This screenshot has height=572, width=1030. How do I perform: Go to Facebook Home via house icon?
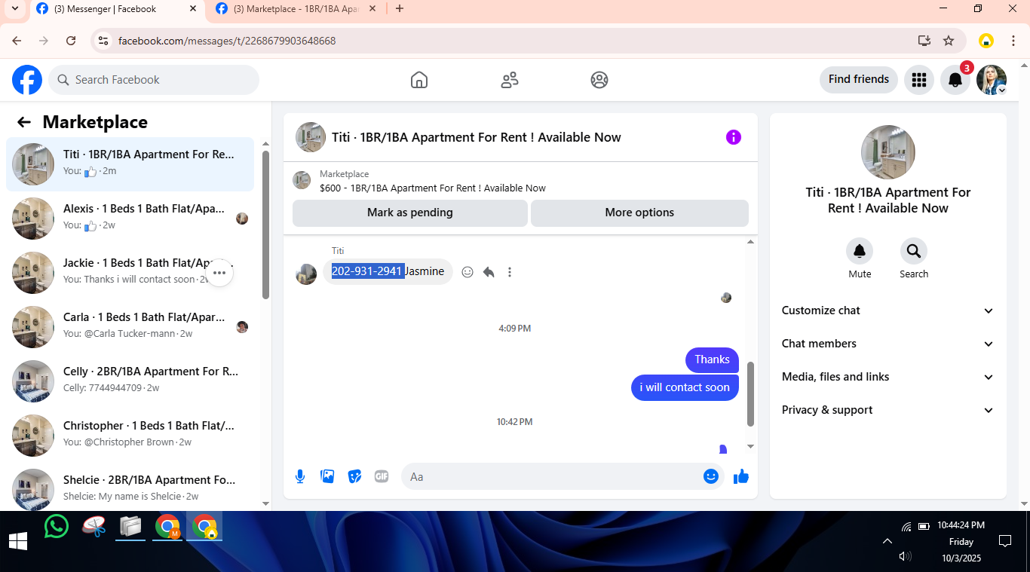coord(419,80)
